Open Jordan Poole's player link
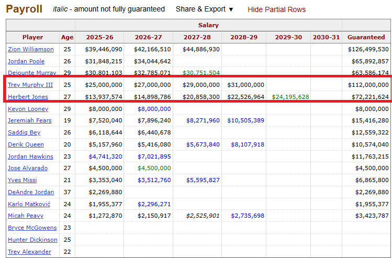The image size is (392, 258). pos(26,61)
